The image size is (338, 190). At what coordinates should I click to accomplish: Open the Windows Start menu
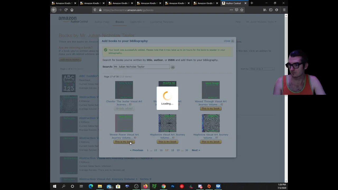[54, 186]
